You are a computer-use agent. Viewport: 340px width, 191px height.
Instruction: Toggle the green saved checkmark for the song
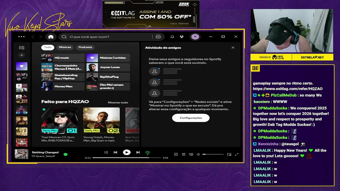(x=66, y=154)
